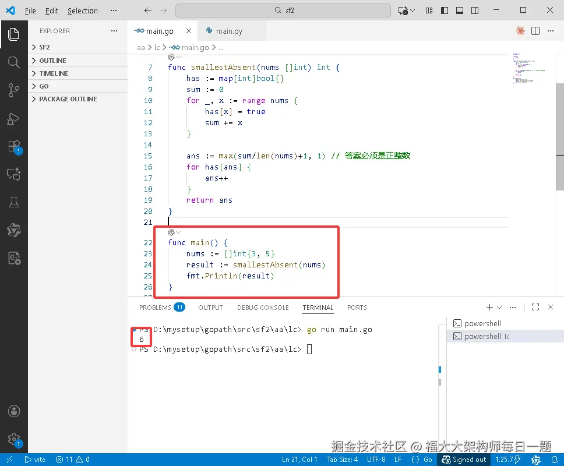Expand the TIMELINE section

pyautogui.click(x=77, y=73)
